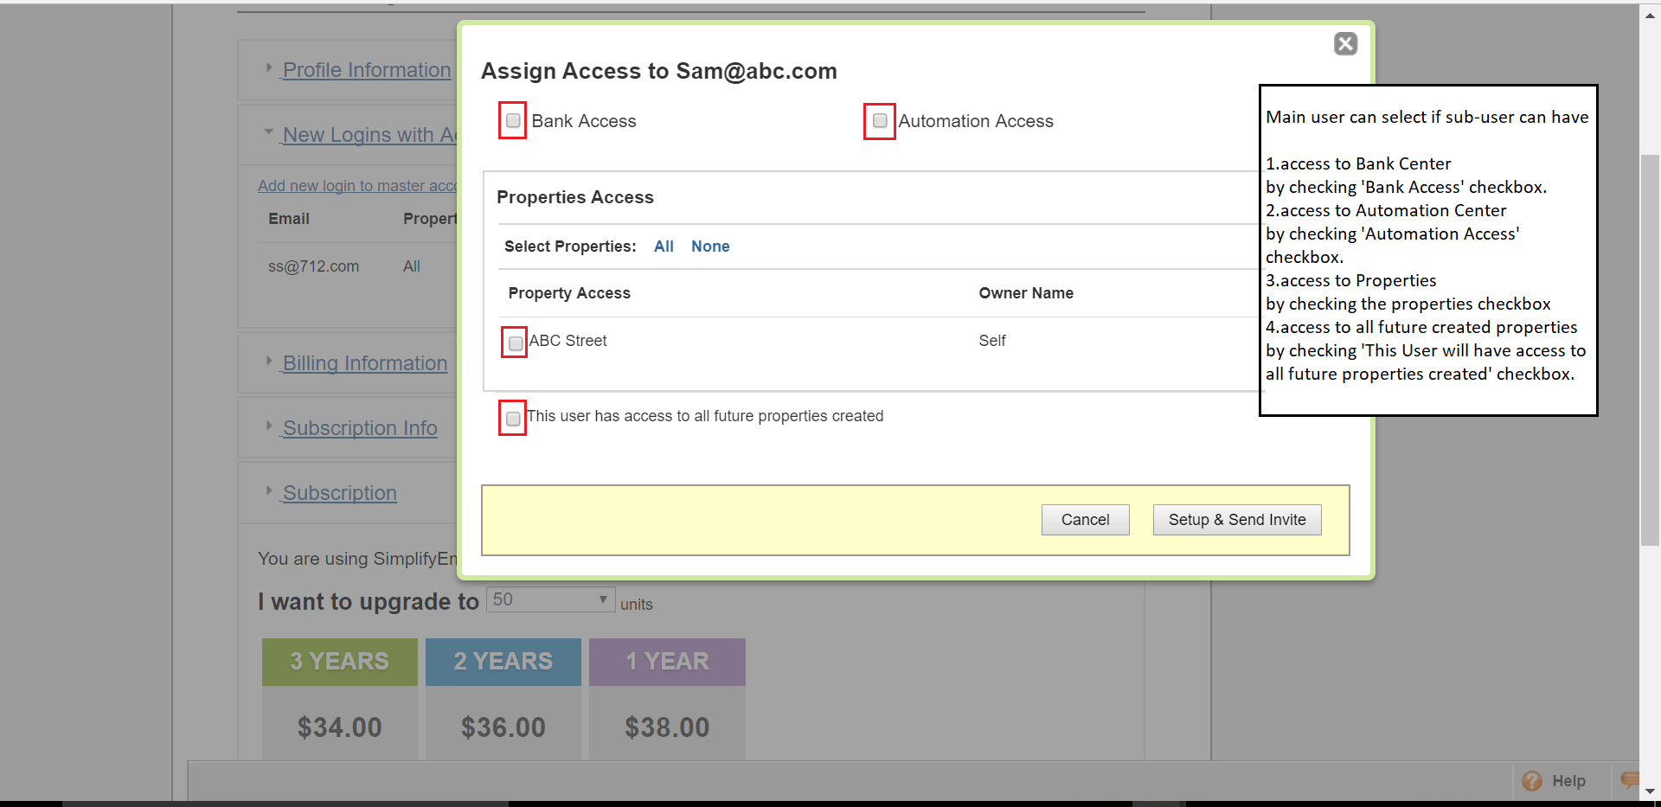Viewport: 1661px width, 807px height.
Task: Click the ss@712.com email cell
Action: click(x=313, y=266)
